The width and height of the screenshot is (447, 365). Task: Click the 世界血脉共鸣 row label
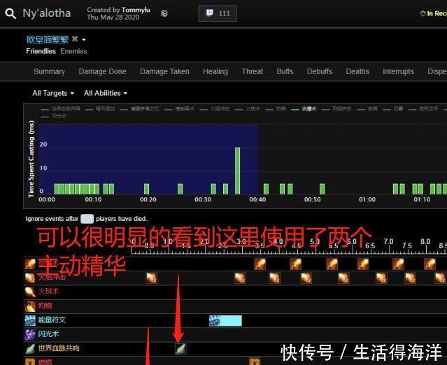(x=59, y=348)
